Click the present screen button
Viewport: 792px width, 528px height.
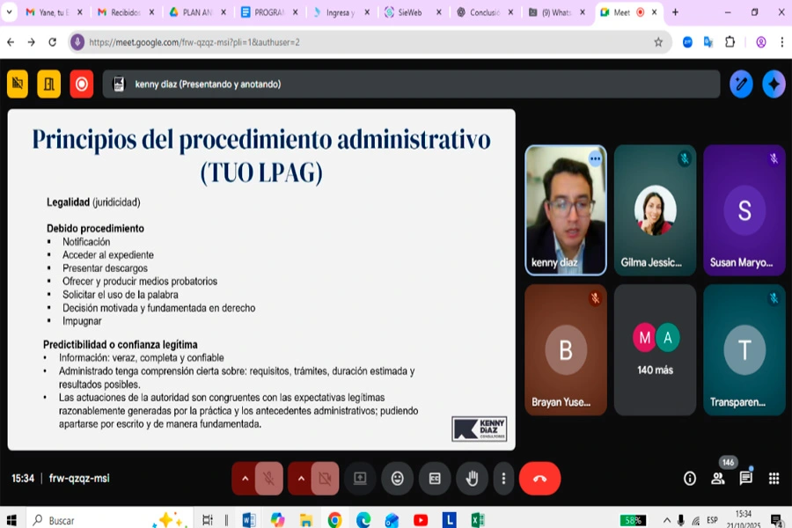click(x=360, y=478)
